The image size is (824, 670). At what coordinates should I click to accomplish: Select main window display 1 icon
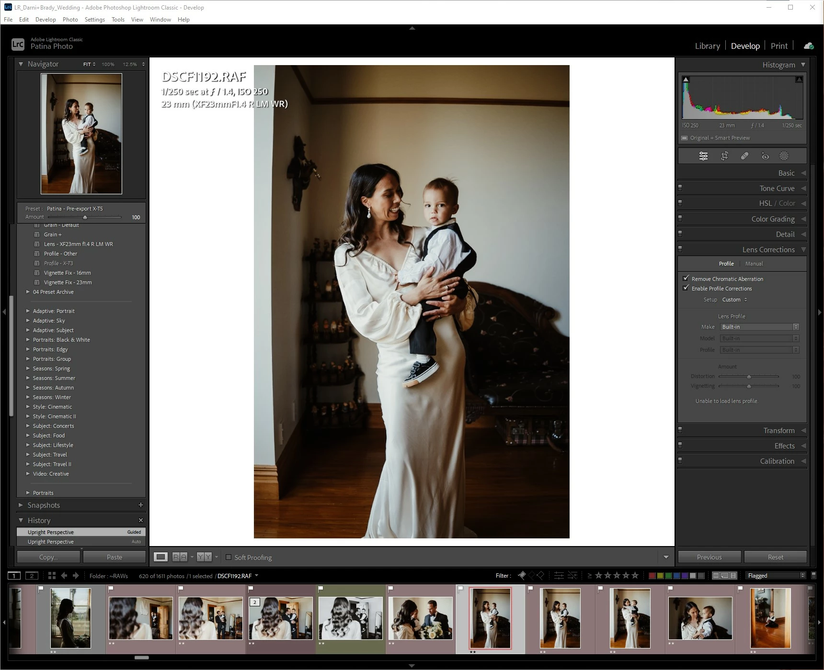[14, 576]
